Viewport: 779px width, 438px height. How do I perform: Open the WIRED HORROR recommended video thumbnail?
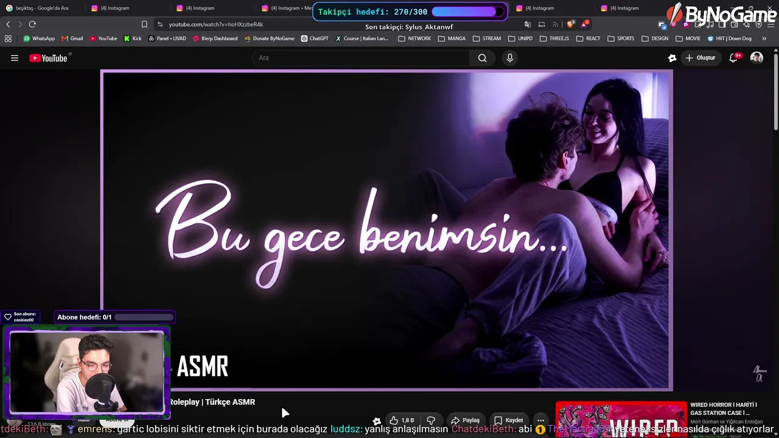(x=621, y=419)
